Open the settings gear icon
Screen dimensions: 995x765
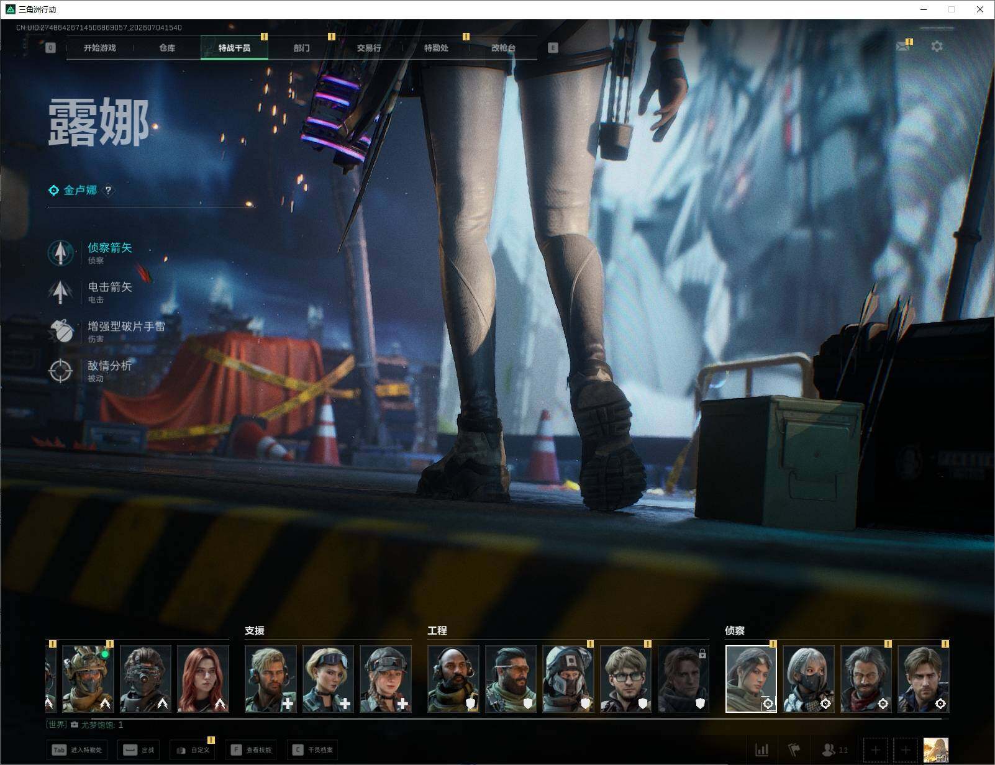(937, 47)
